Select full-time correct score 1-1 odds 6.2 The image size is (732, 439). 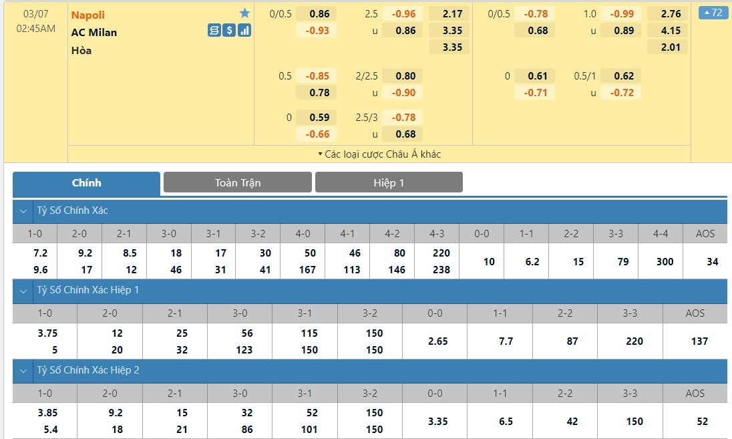(532, 261)
